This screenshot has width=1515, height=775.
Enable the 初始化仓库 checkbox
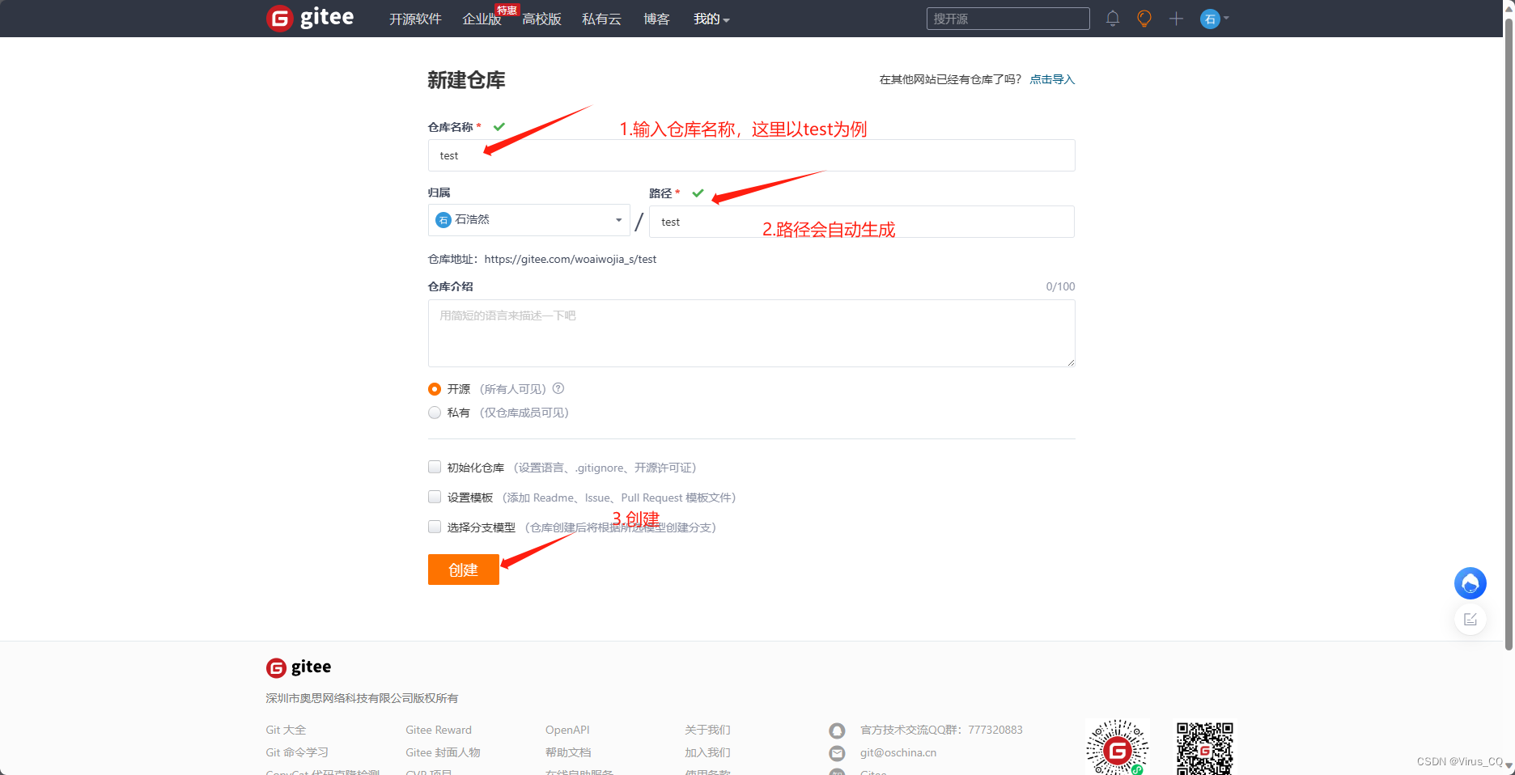pyautogui.click(x=435, y=467)
